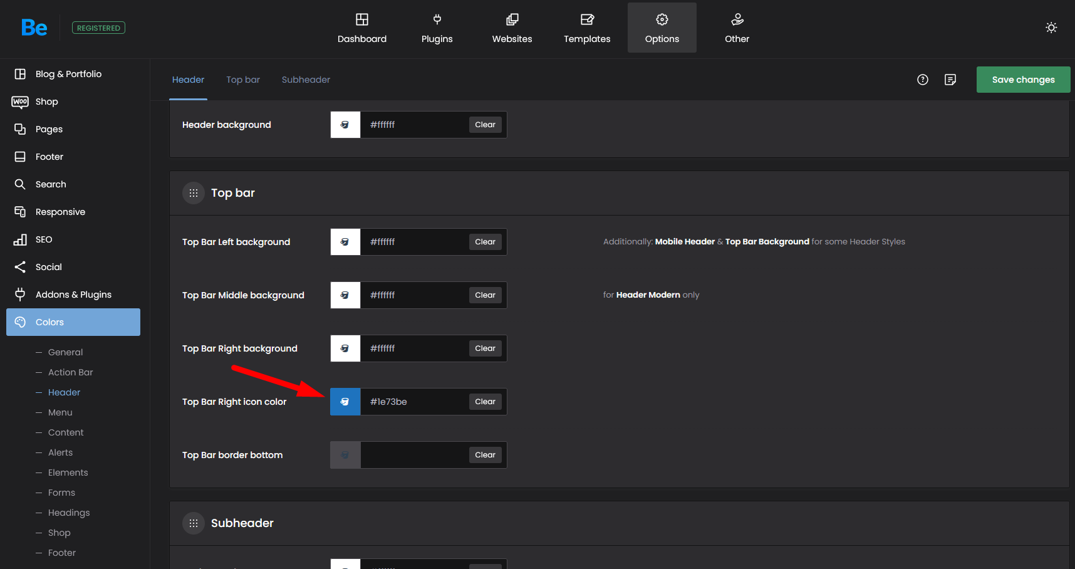Click the Addons & Plugins plug icon

click(20, 295)
